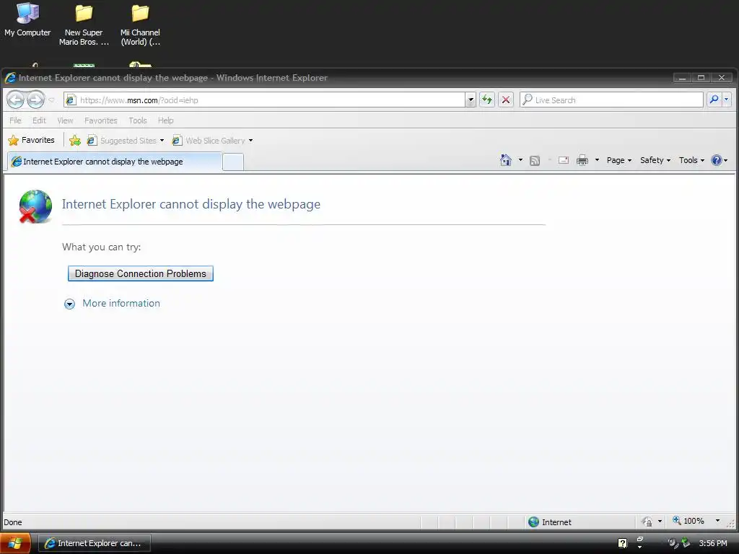Click Add to Favorites Bar star icon
Screen dimensions: 739x554
75,141
